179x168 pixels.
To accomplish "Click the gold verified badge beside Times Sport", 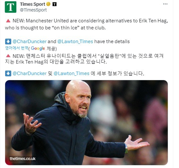I will [x=48, y=4].
